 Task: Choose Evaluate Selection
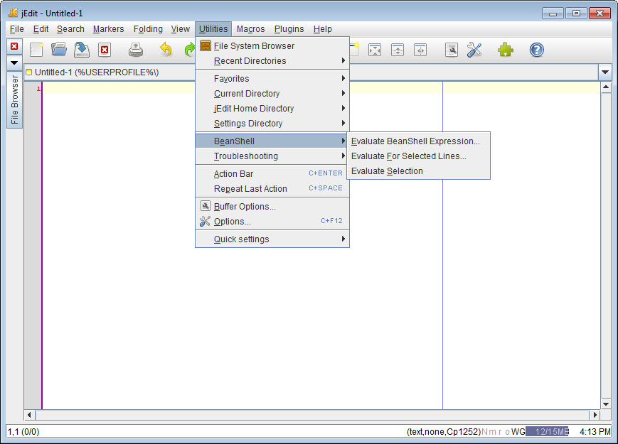[419, 171]
